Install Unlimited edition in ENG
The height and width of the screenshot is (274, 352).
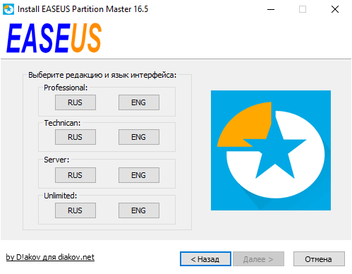pos(139,210)
